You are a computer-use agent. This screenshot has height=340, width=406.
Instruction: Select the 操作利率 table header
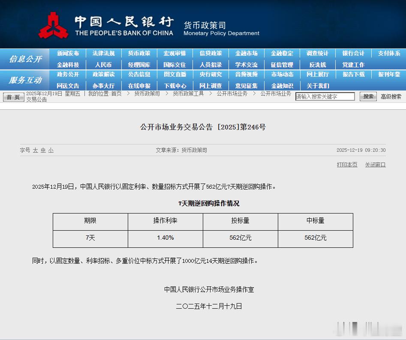(x=165, y=222)
